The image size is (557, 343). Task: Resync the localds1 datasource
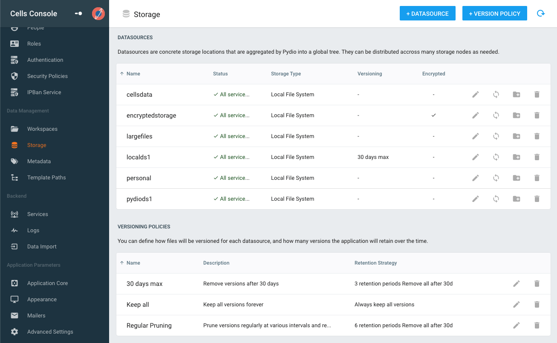point(496,157)
